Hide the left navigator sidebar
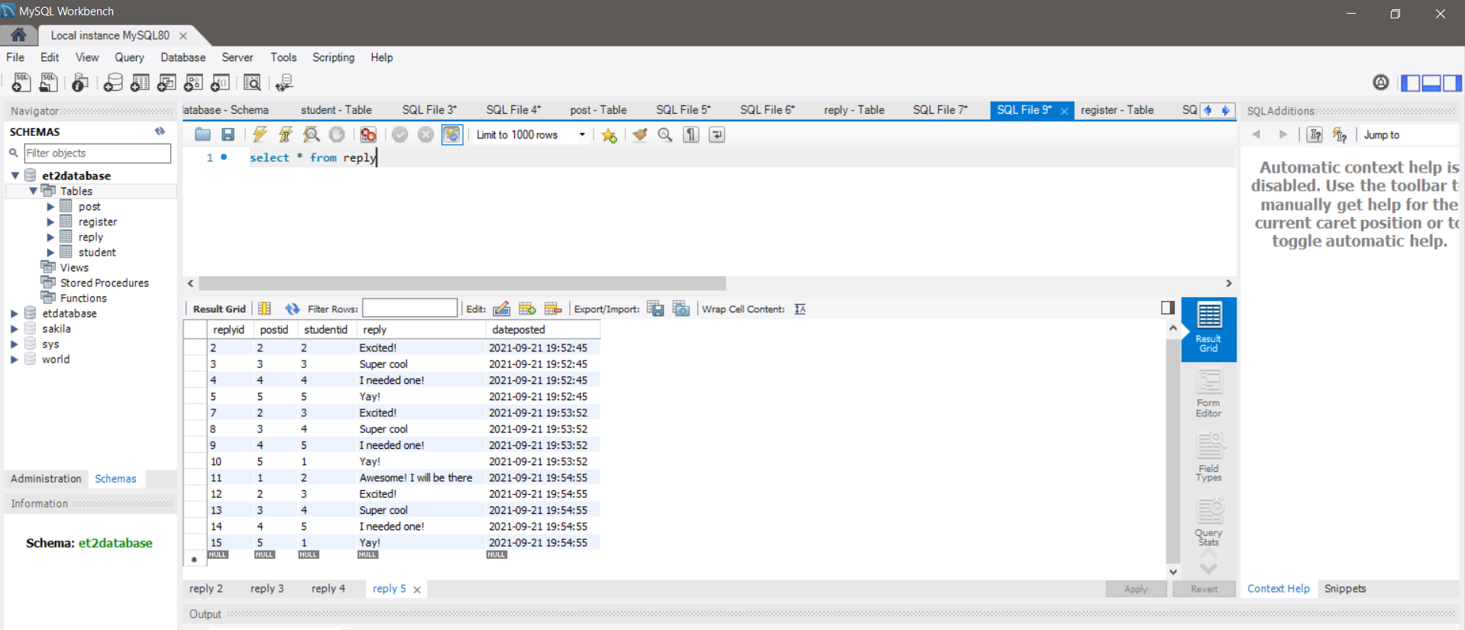This screenshot has height=630, width=1465. pos(1410,82)
